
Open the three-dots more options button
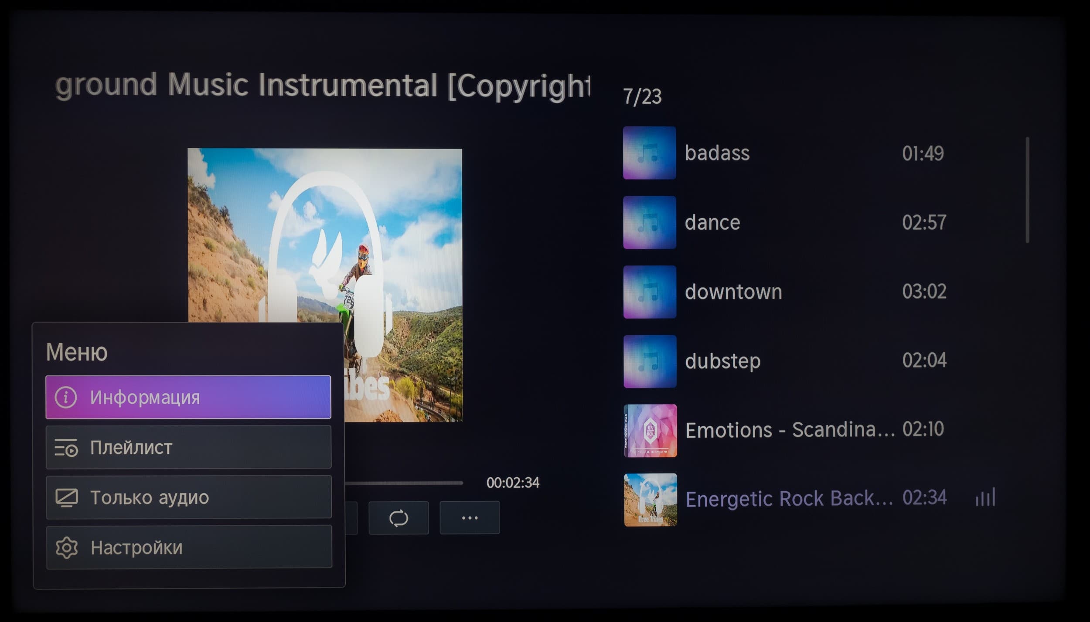click(x=469, y=518)
